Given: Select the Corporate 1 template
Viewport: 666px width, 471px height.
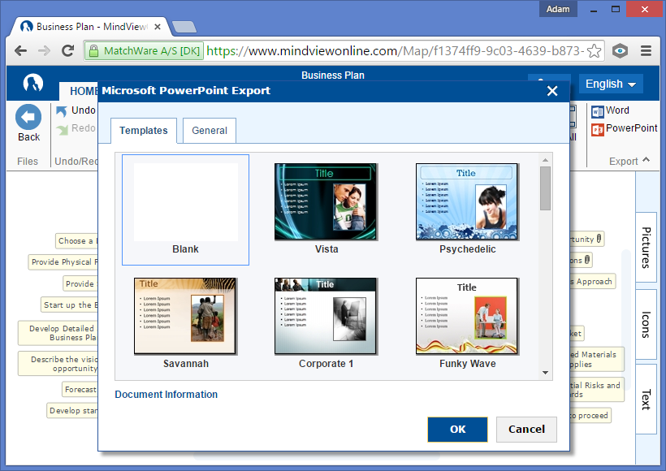Looking at the screenshot, I should tap(327, 324).
